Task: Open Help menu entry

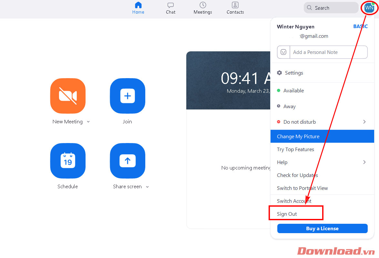Action: [322, 162]
